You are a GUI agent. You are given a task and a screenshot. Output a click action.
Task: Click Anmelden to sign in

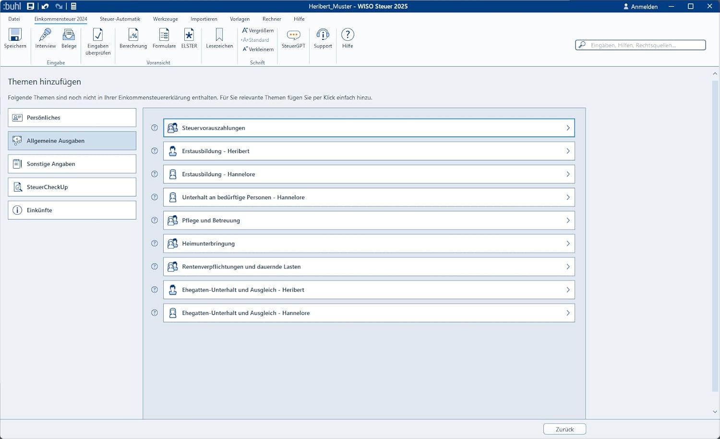tap(640, 6)
